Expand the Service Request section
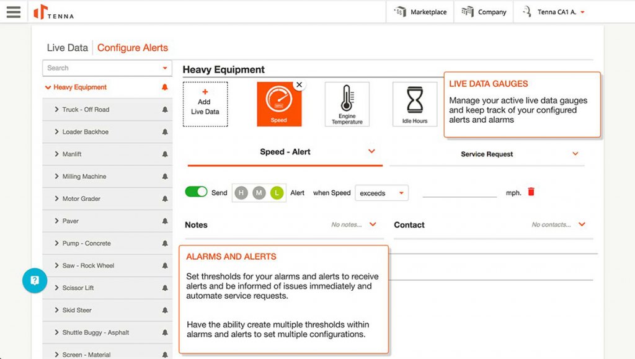The width and height of the screenshot is (635, 359). click(x=575, y=154)
